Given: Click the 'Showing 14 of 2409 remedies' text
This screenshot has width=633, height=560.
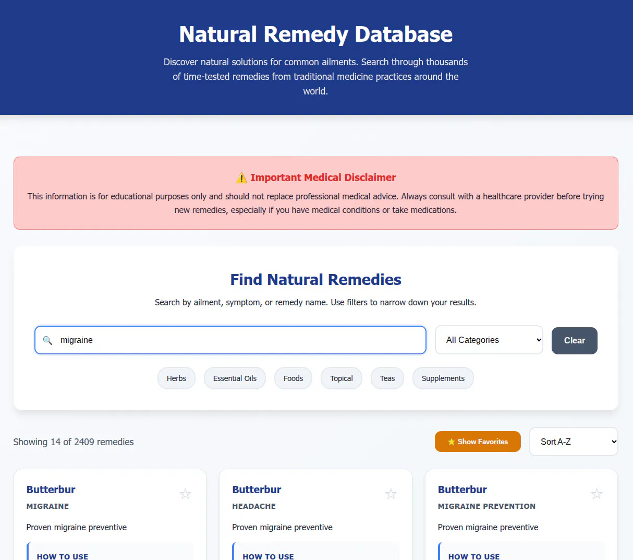Looking at the screenshot, I should pos(74,442).
